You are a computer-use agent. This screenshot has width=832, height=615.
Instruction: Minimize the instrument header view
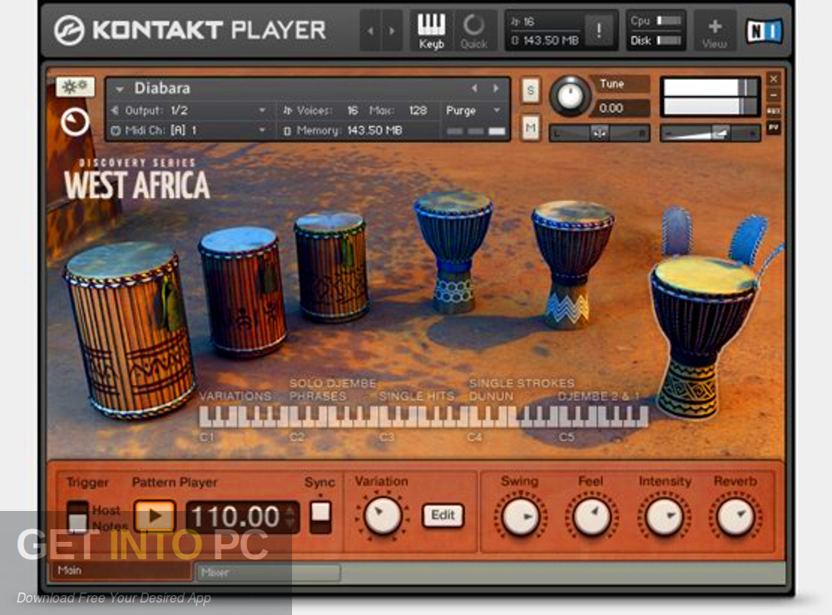774,96
